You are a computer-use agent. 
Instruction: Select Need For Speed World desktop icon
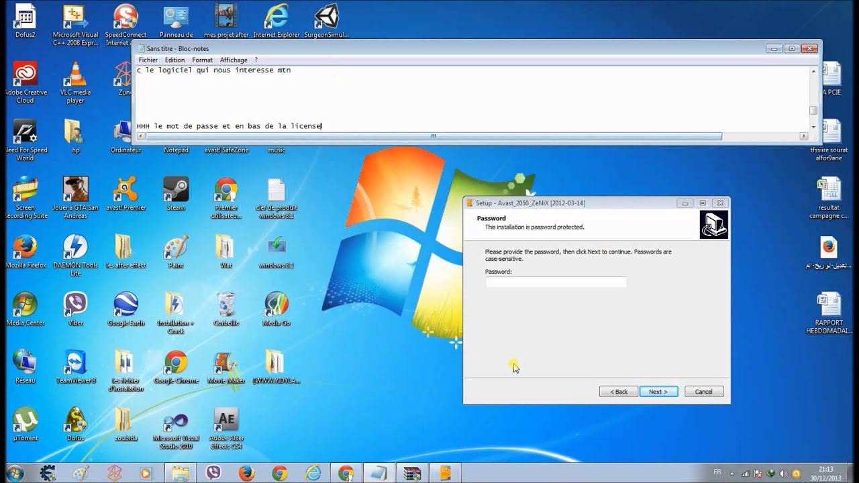click(25, 140)
